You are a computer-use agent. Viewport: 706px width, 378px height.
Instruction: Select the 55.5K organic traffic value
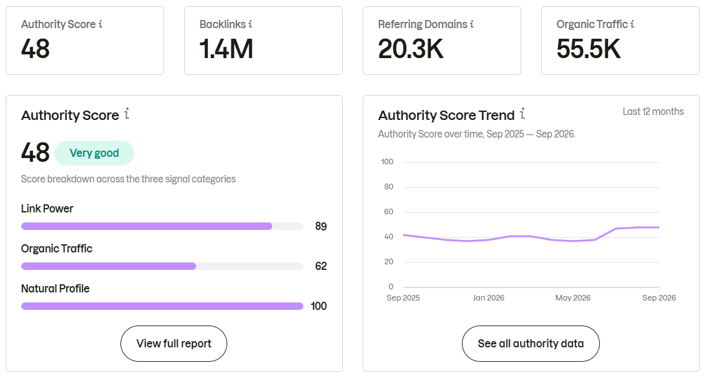[589, 49]
